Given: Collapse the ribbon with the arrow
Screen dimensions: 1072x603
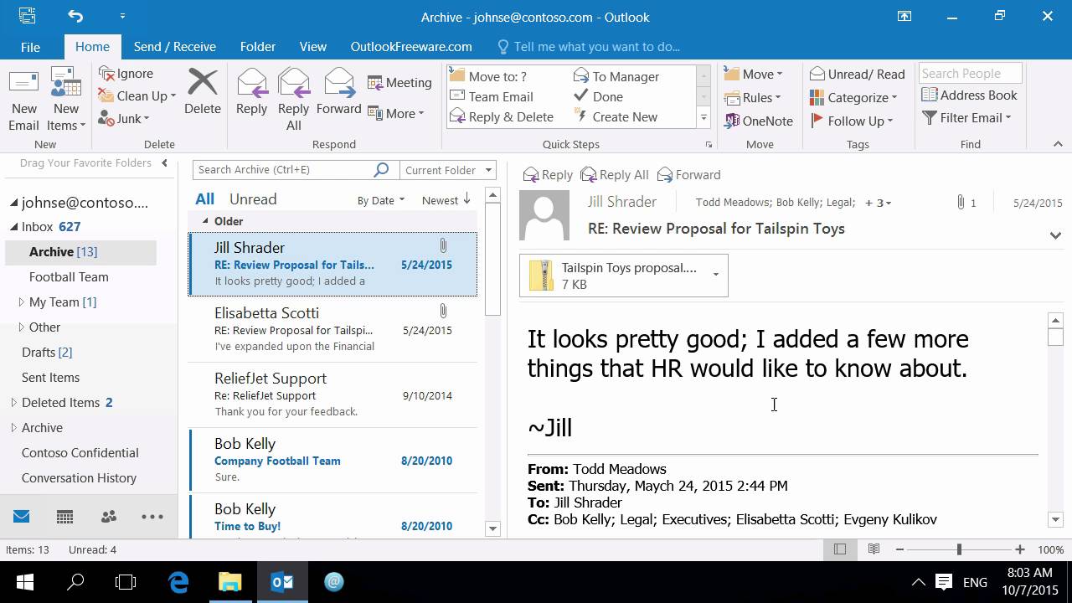Looking at the screenshot, I should [1057, 144].
